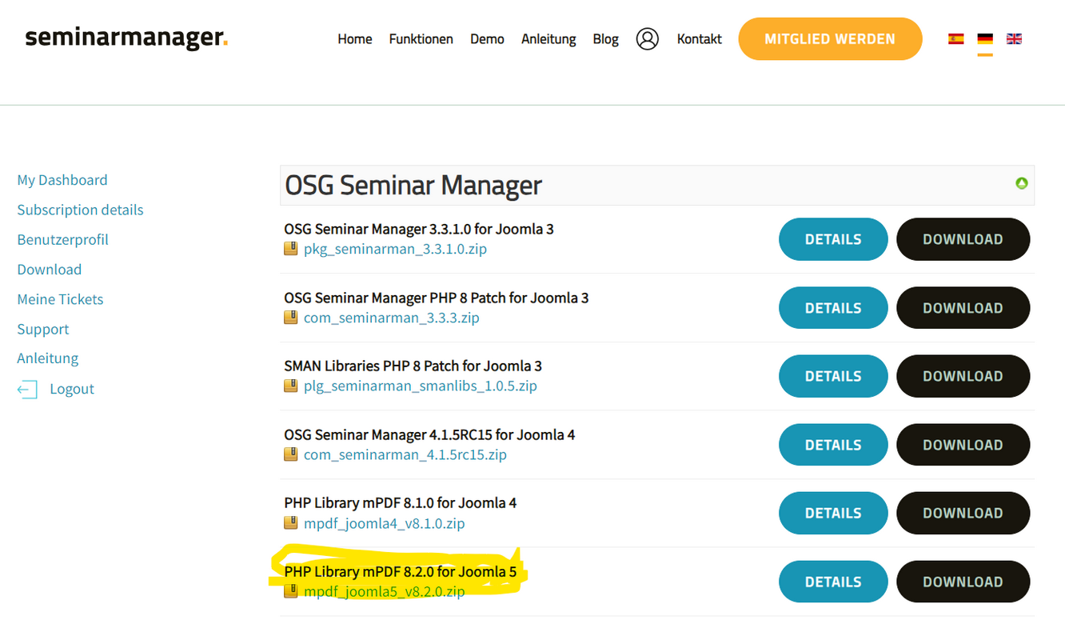Image resolution: width=1065 pixels, height=620 pixels.
Task: Go to the Blog page
Action: (x=605, y=39)
